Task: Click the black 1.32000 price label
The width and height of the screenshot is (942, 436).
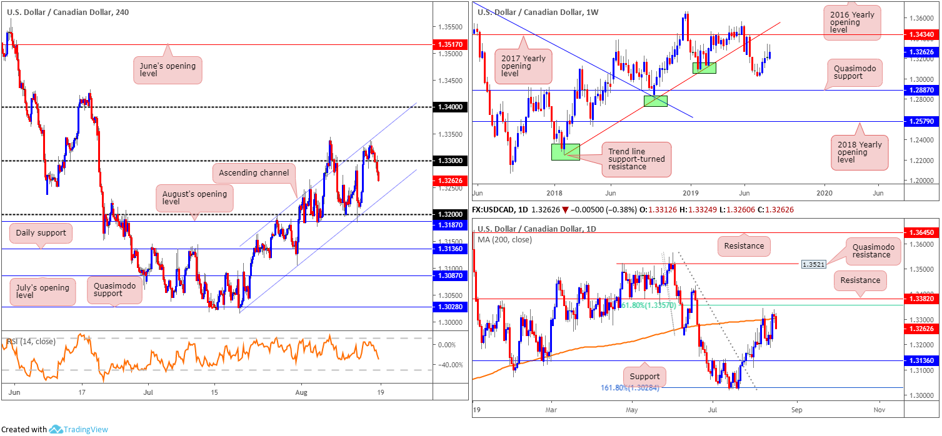Action: [x=451, y=215]
